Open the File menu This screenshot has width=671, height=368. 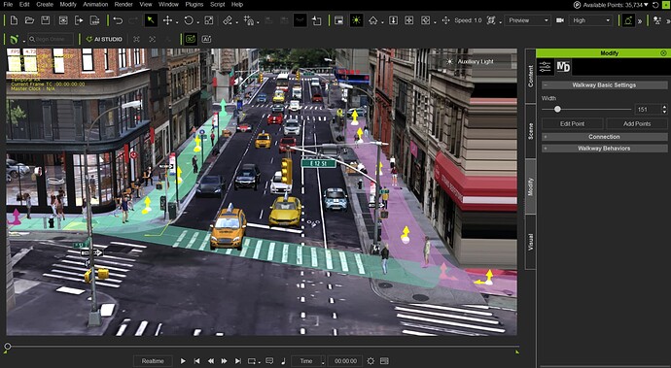tap(8, 5)
